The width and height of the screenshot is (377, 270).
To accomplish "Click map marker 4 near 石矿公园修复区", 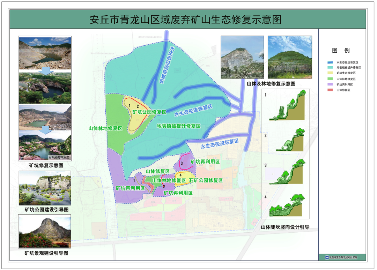I will tap(180, 175).
